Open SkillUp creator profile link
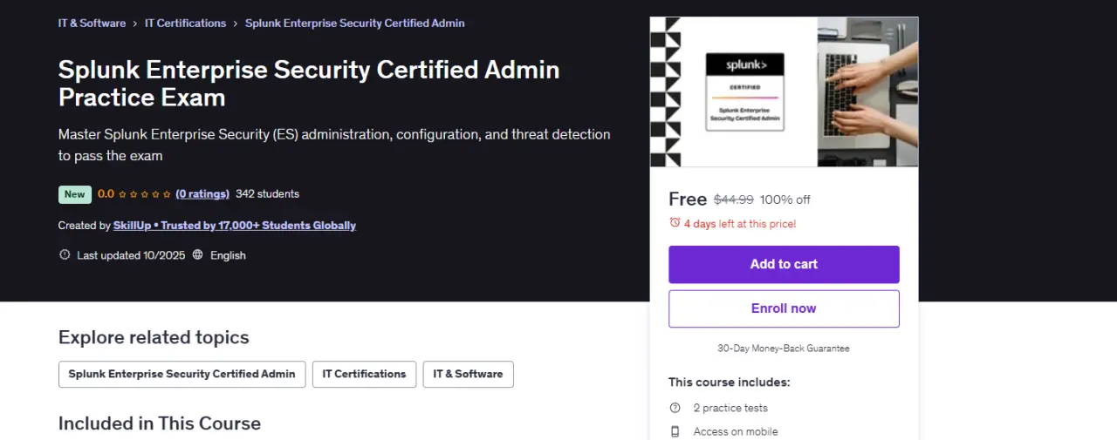1117x440 pixels. pyautogui.click(x=235, y=225)
